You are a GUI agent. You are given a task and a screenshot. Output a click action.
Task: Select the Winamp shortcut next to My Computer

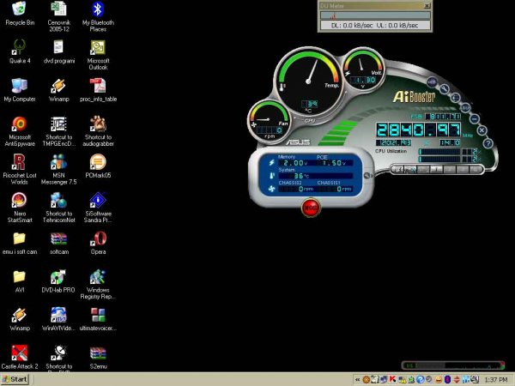(x=59, y=89)
